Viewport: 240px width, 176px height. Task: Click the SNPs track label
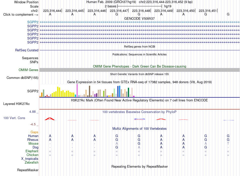tap(34, 62)
